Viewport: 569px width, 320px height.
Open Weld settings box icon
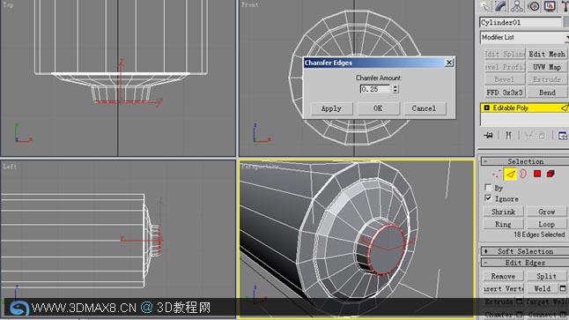coord(563,288)
